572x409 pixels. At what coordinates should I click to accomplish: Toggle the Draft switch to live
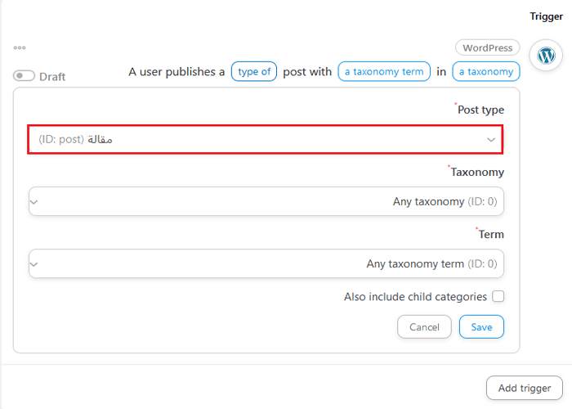click(x=25, y=76)
